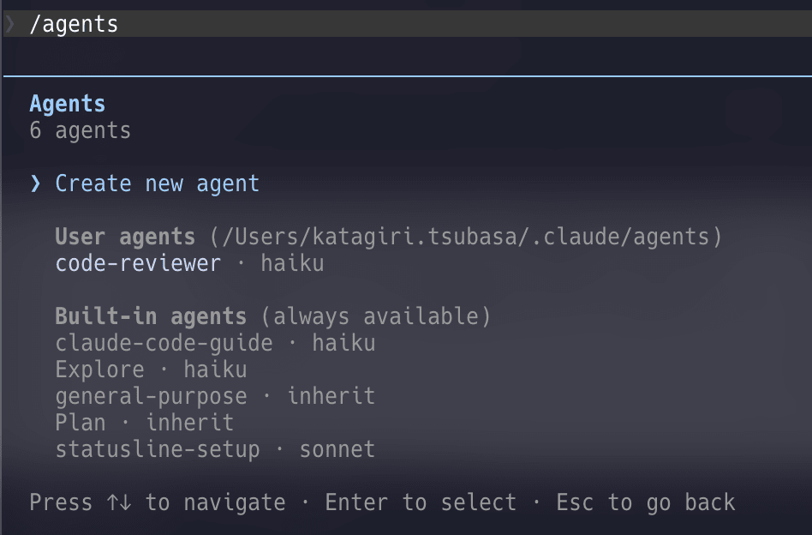Click the up-down arrows in the navigation hint
Viewport: 812px width, 535px height.
119,502
